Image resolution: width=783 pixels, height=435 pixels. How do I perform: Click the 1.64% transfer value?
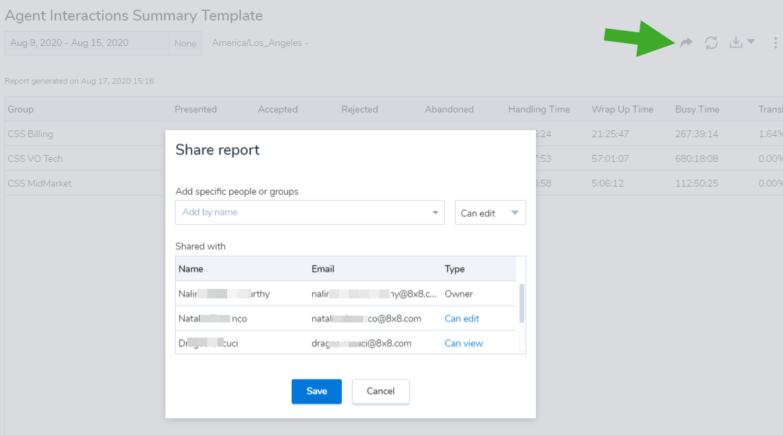(x=770, y=134)
